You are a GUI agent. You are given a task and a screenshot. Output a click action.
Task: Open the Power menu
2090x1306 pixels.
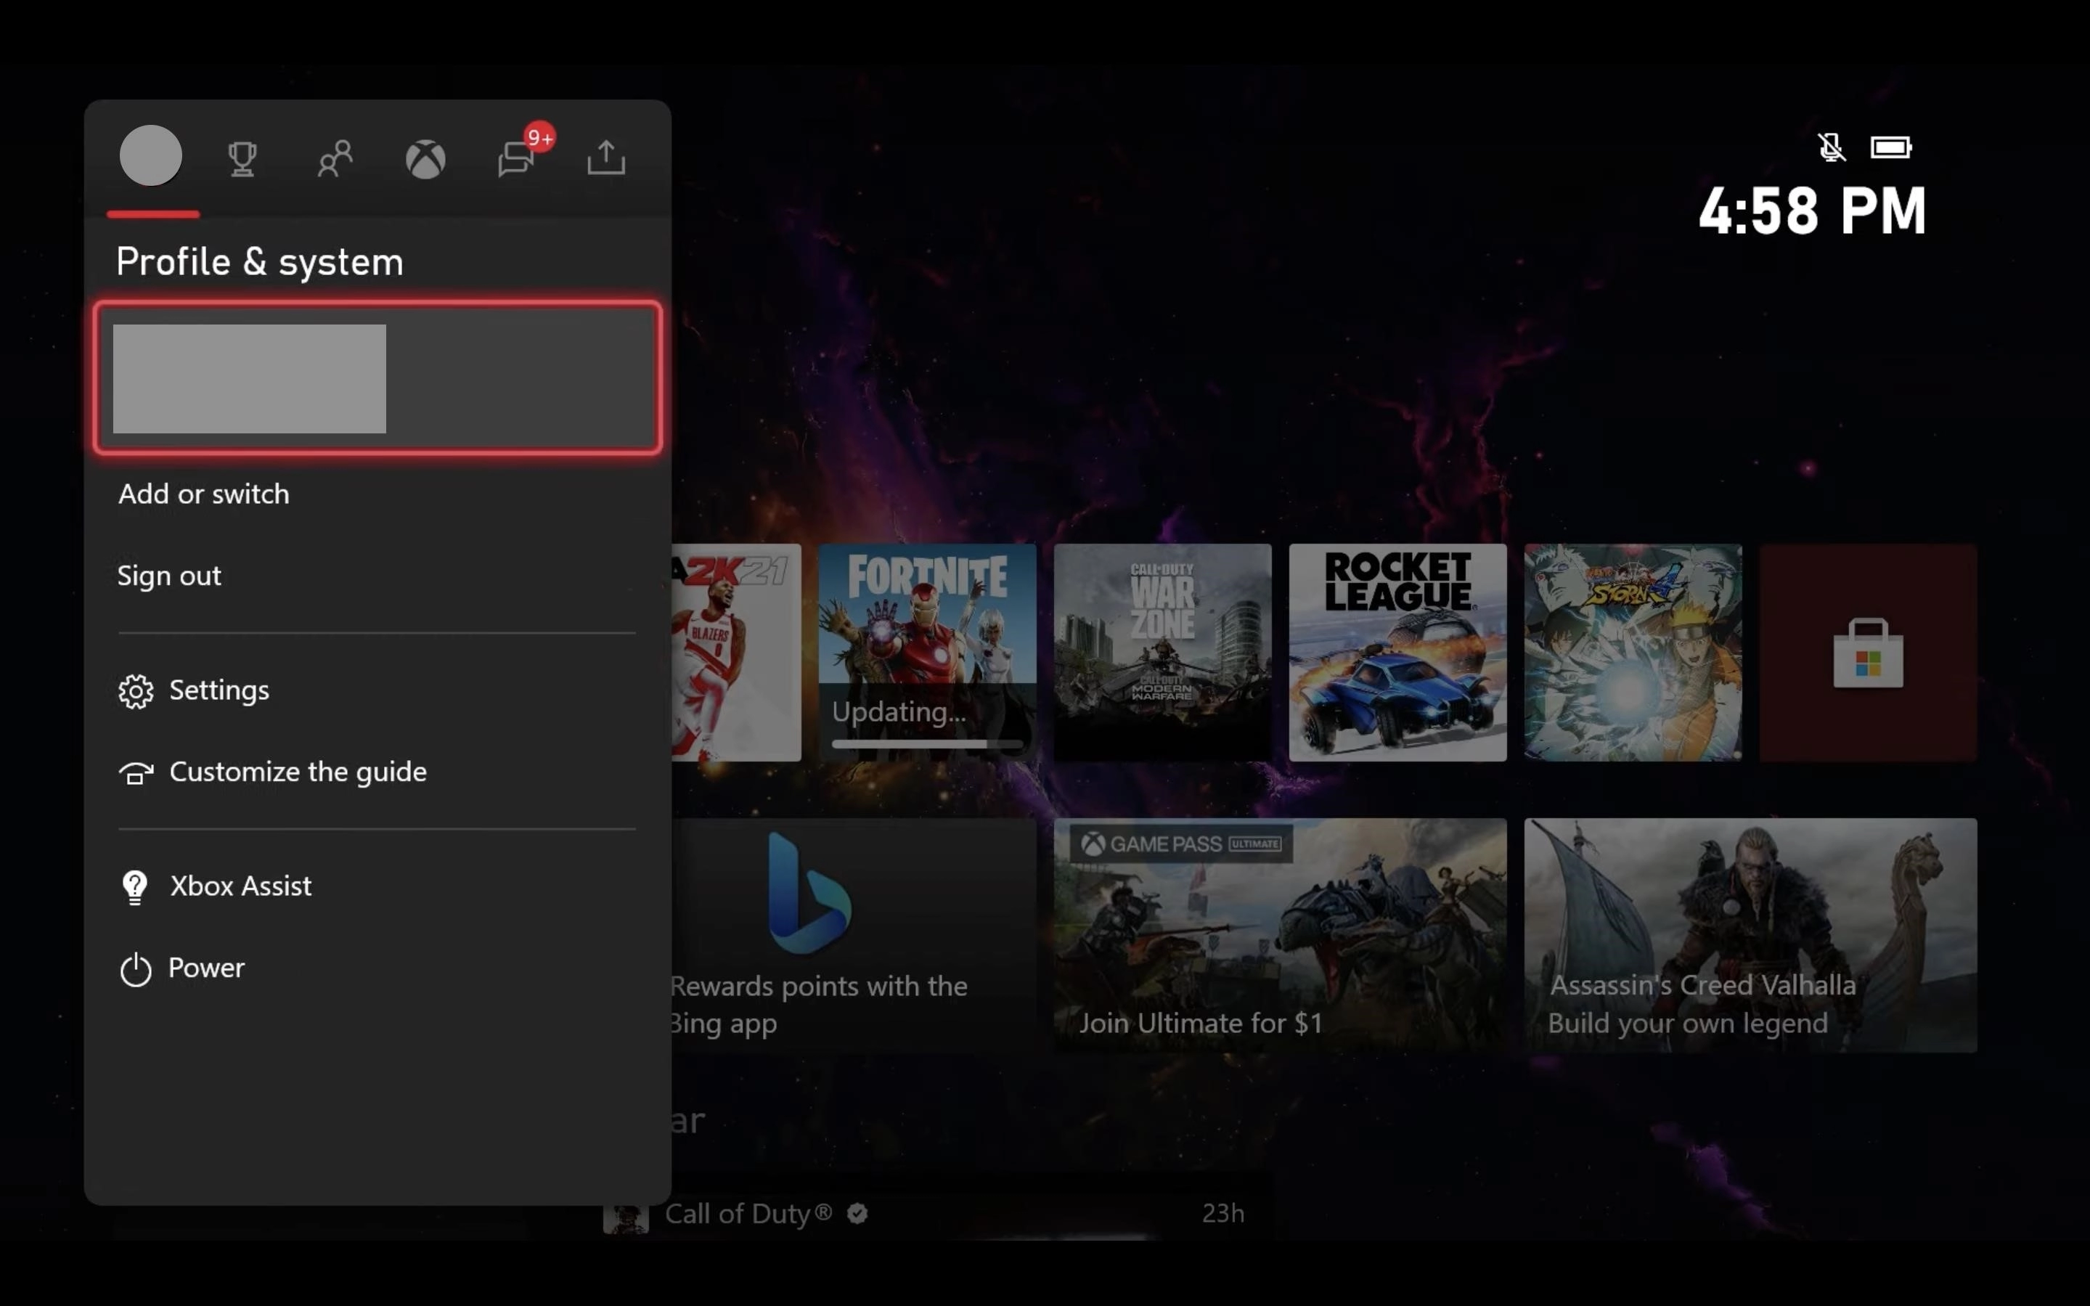377,968
